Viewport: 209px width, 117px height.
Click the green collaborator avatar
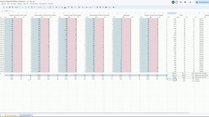coord(173,2)
